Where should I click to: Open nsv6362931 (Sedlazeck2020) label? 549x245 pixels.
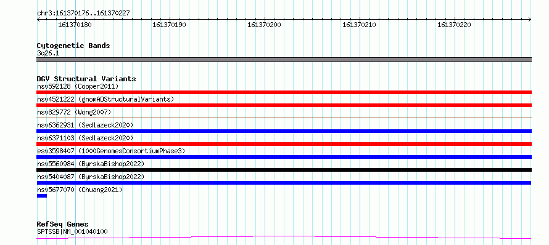[85, 125]
